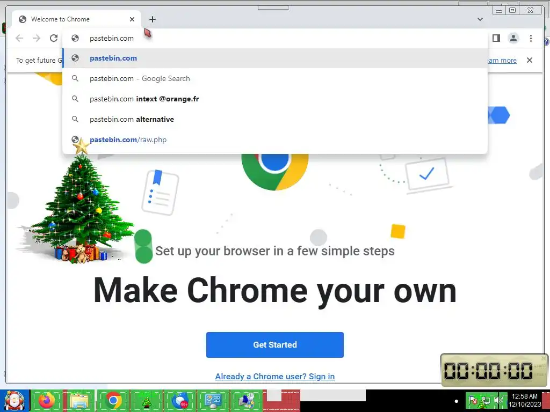This screenshot has height=412, width=550.
Task: Choose the highlighted pastebin.com URL suggestion
Action: point(275,58)
